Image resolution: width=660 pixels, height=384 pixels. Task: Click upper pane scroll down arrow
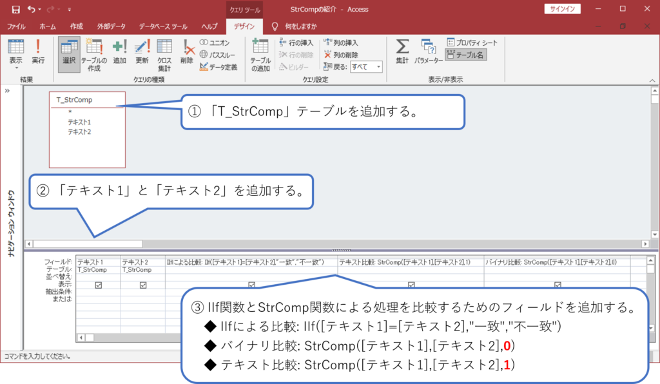pyautogui.click(x=655, y=235)
